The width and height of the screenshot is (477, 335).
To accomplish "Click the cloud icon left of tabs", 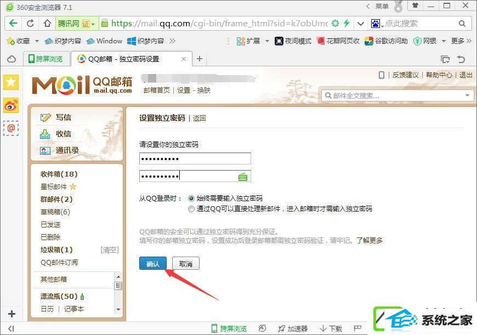I will point(12,59).
